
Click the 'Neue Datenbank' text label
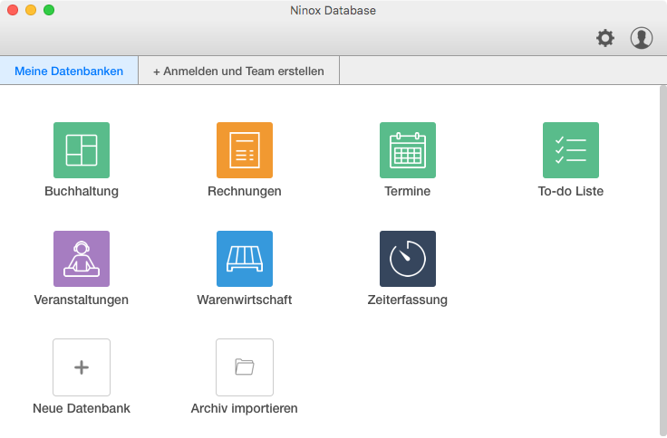pos(82,408)
